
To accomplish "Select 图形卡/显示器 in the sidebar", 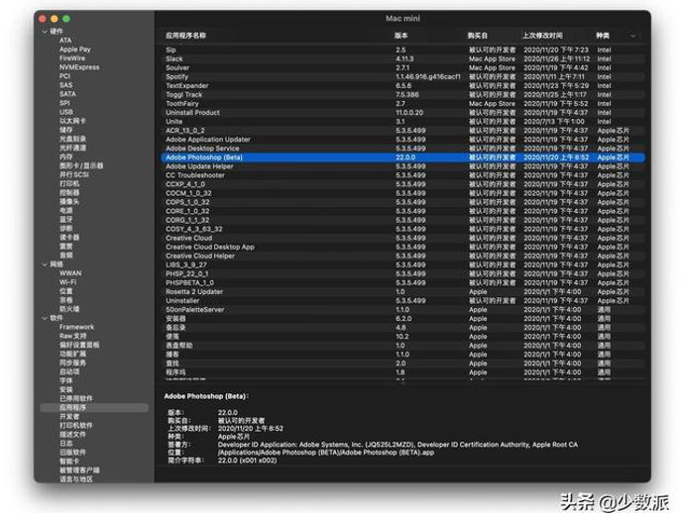I will coord(81,165).
